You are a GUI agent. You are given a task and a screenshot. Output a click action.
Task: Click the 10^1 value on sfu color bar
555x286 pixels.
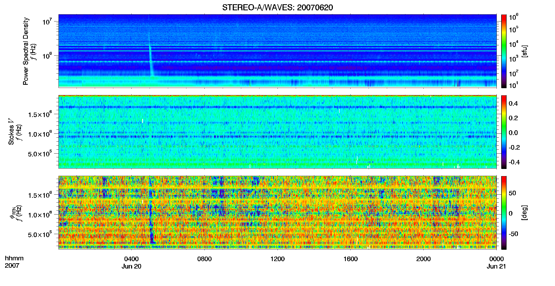click(x=513, y=85)
